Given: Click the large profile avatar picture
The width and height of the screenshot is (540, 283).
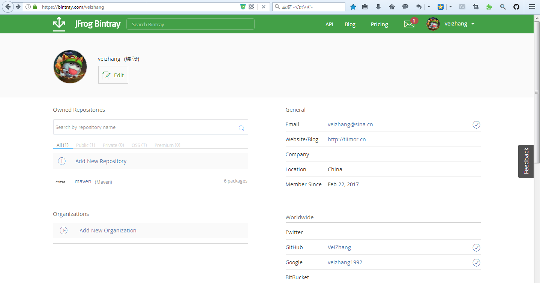Looking at the screenshot, I should 70,67.
